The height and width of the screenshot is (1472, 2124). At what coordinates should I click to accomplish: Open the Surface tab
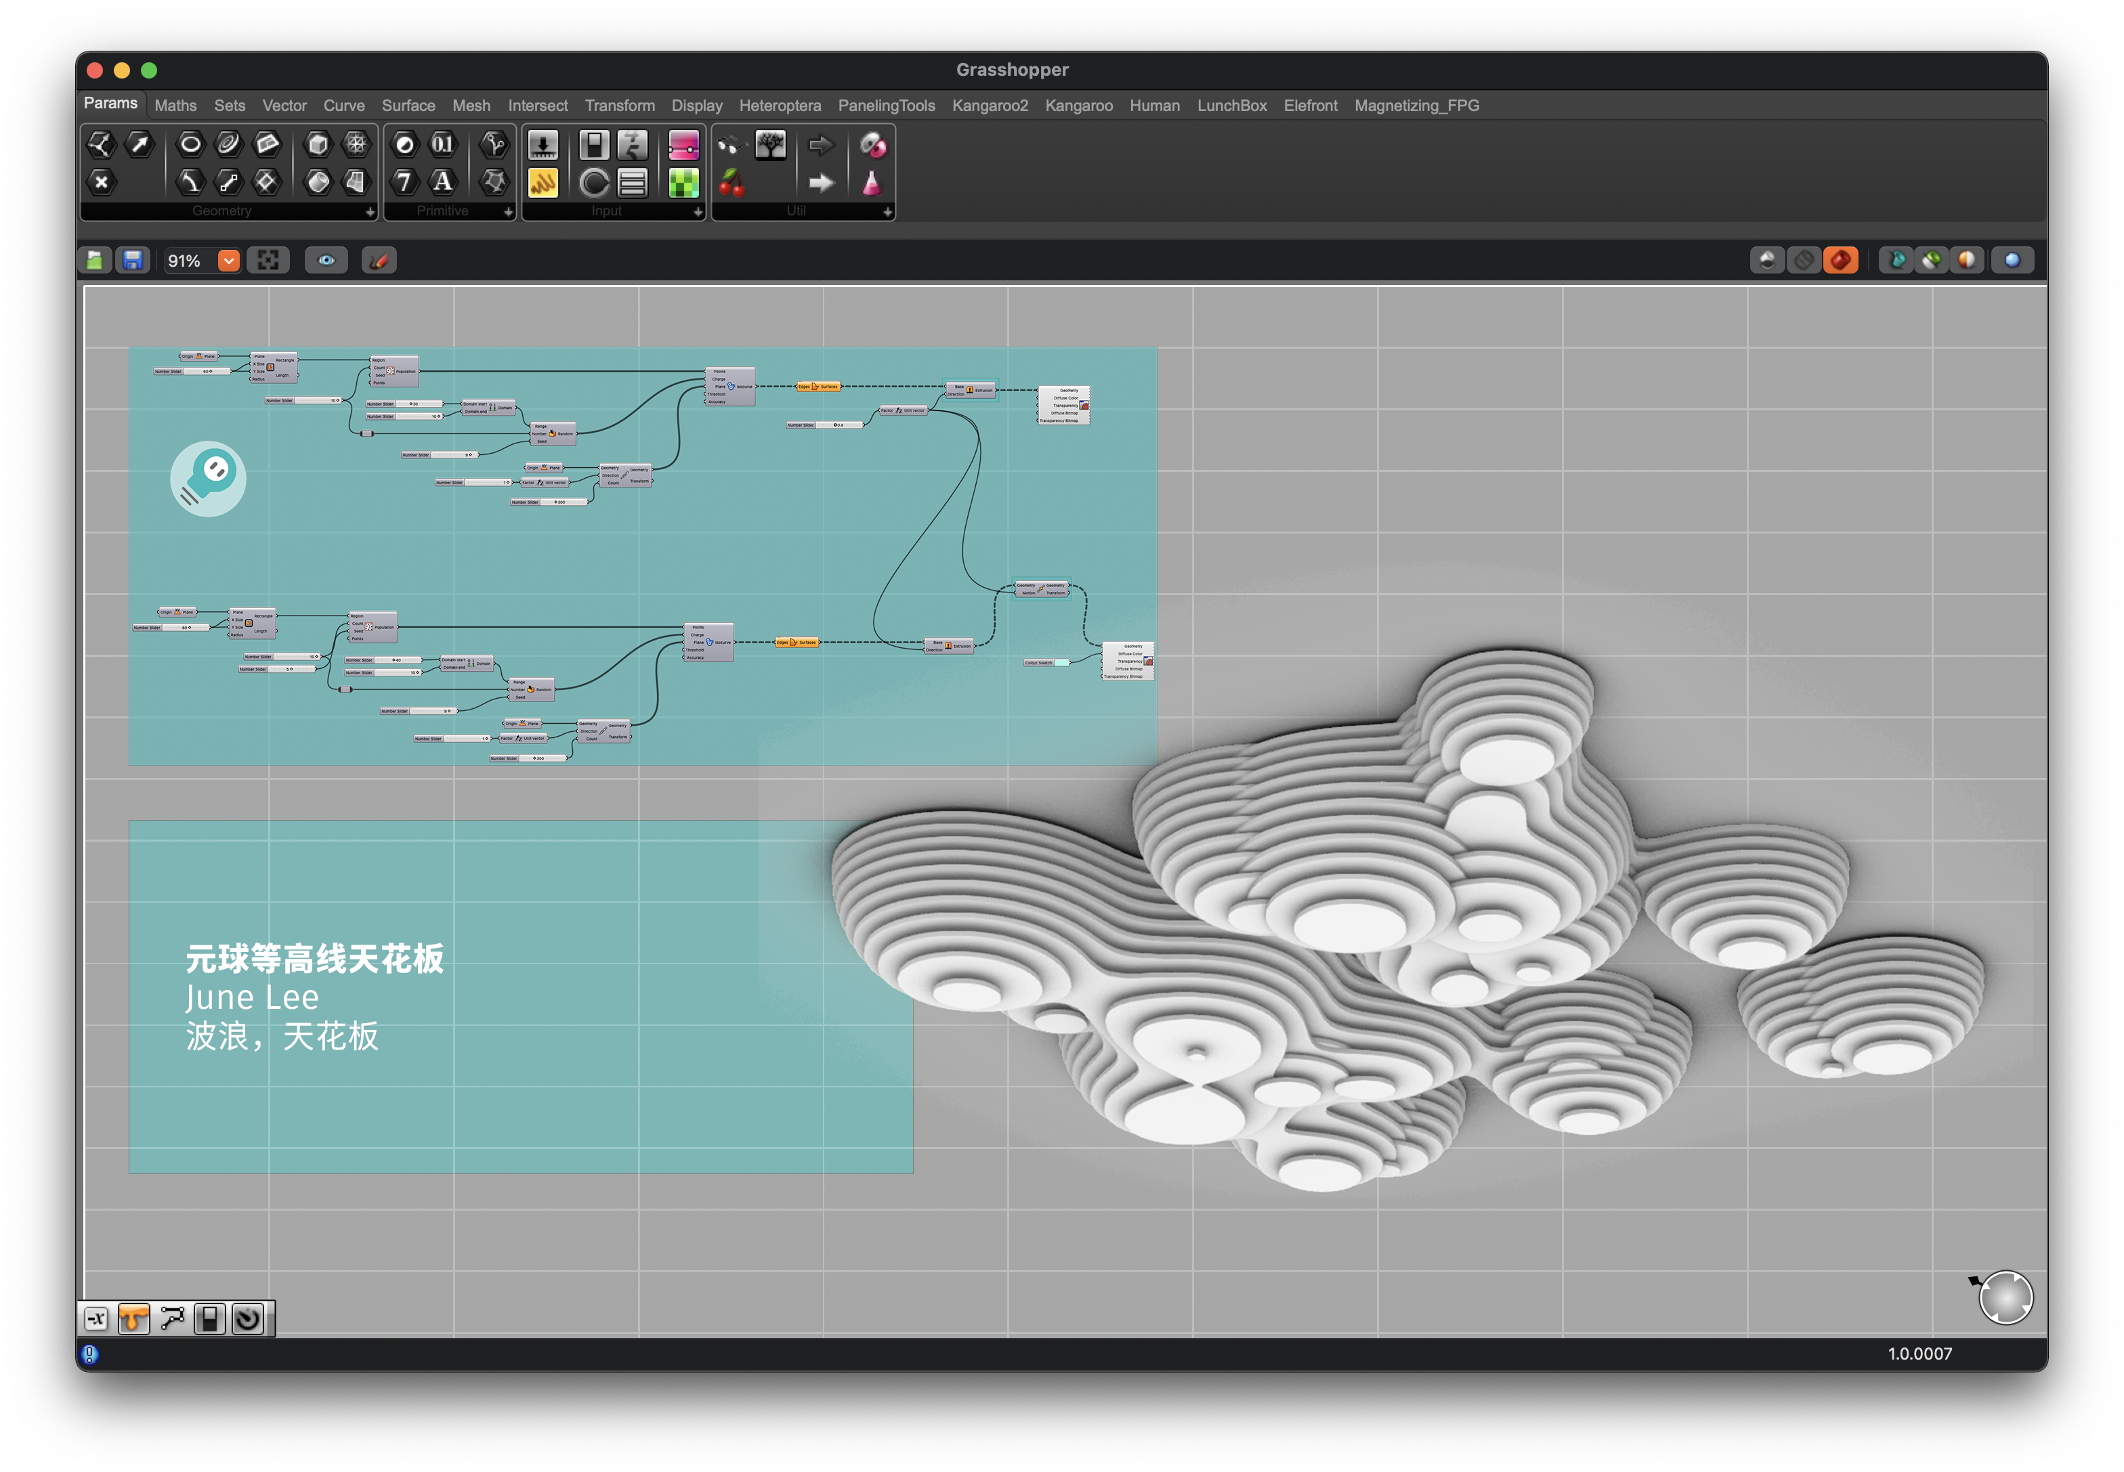pyautogui.click(x=408, y=105)
